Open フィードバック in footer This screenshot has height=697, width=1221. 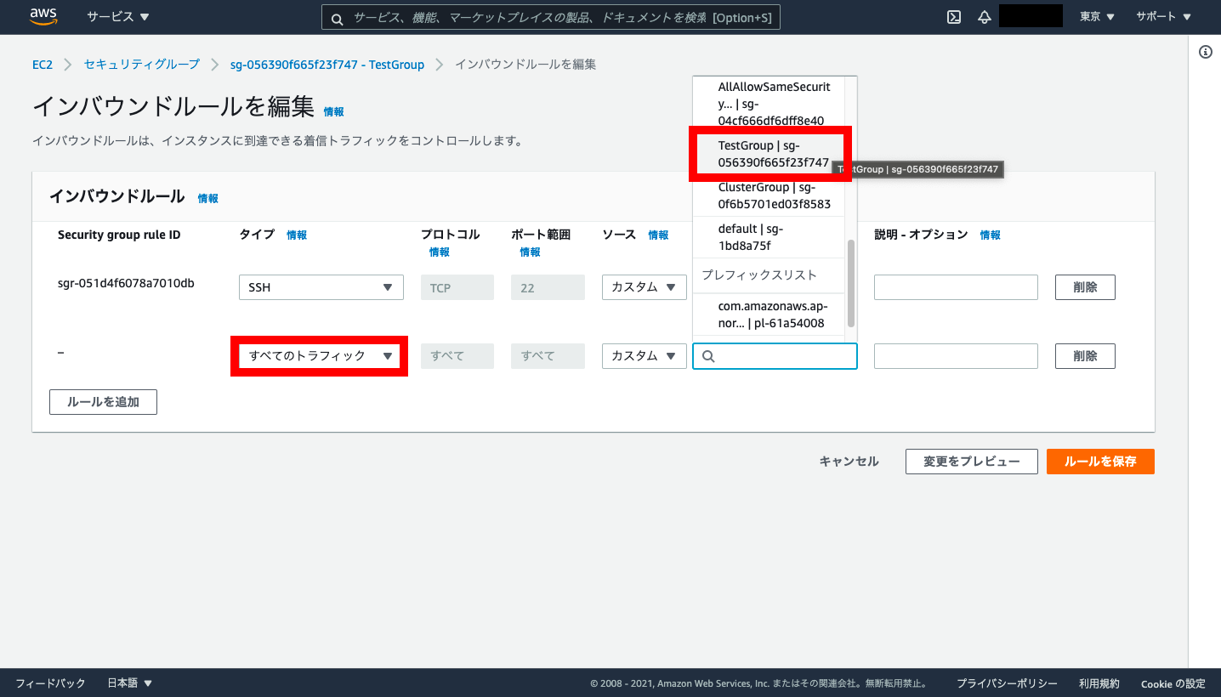[50, 683]
